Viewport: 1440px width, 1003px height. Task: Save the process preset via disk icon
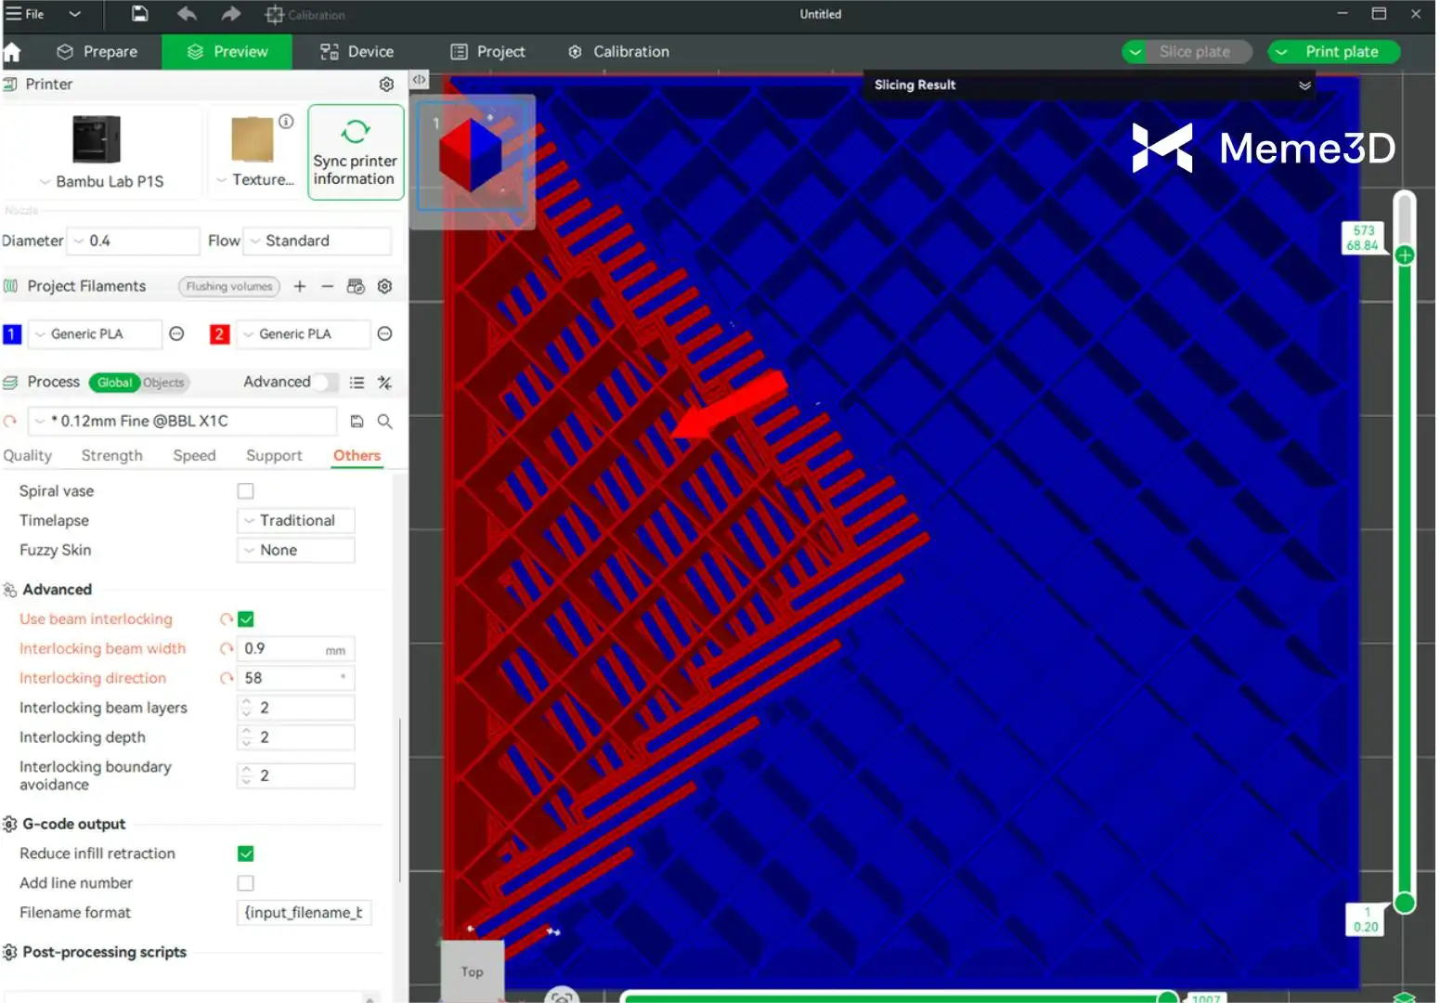coord(357,422)
